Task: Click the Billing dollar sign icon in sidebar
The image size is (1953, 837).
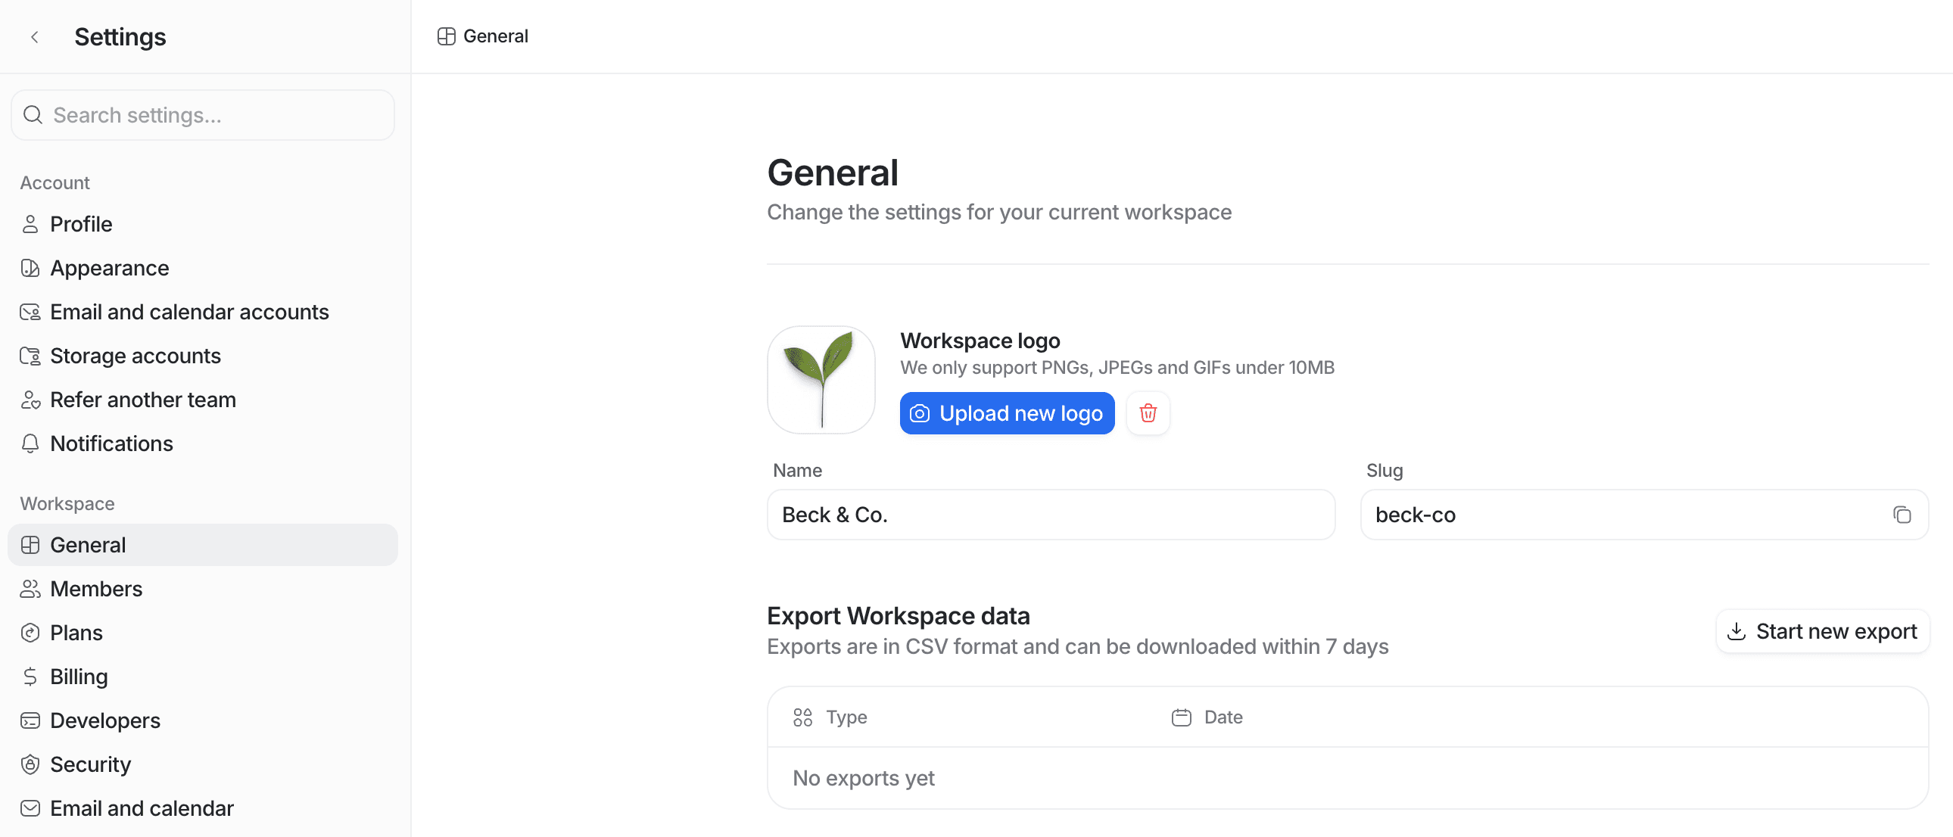Action: tap(30, 677)
